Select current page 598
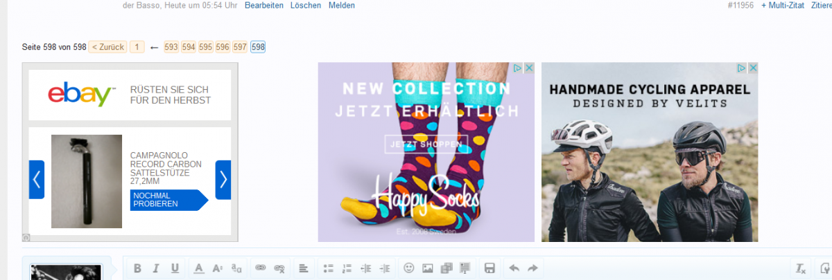 pyautogui.click(x=258, y=47)
